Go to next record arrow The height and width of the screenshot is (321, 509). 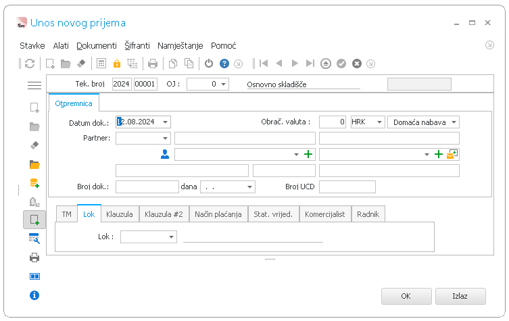click(x=295, y=64)
